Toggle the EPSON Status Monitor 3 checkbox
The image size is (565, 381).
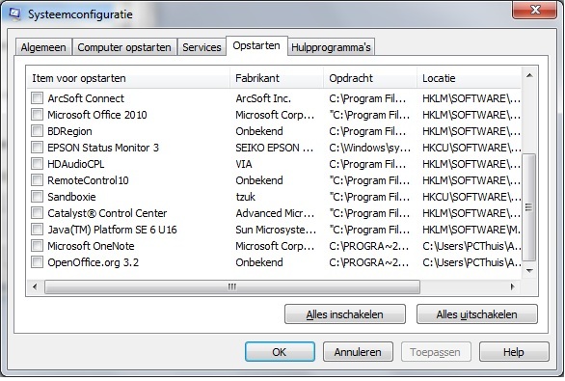[37, 148]
